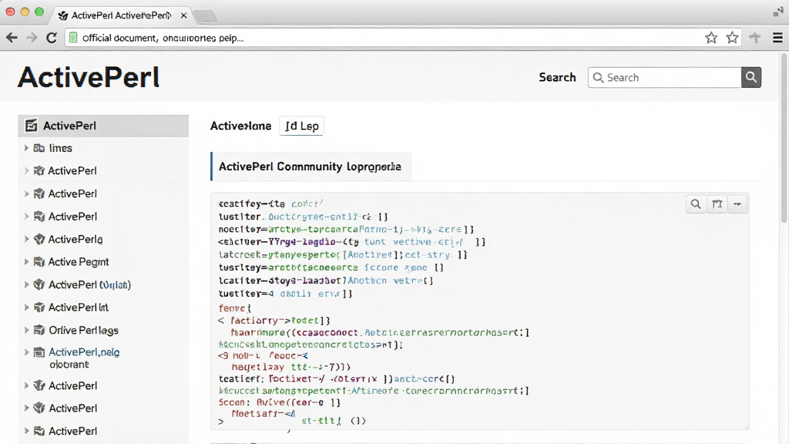This screenshot has width=789, height=444.
Task: Click the bold Search label beside the field
Action: (x=557, y=78)
